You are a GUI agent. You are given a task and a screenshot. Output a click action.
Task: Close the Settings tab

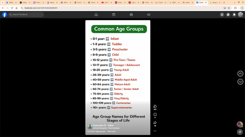16,2
